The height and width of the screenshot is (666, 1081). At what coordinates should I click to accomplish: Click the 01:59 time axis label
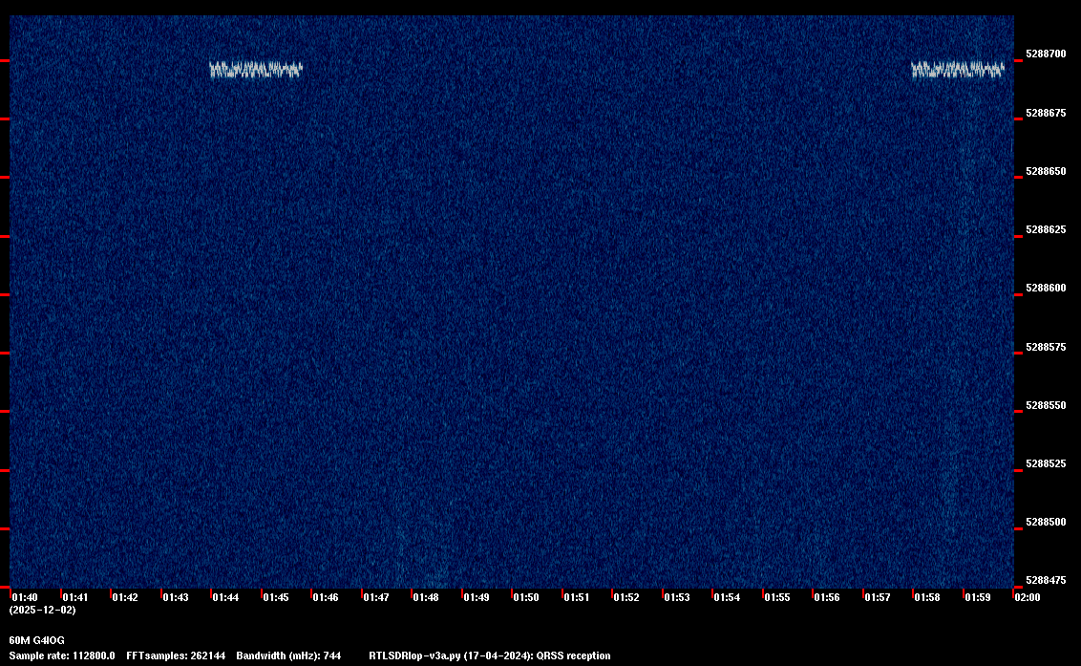[978, 597]
